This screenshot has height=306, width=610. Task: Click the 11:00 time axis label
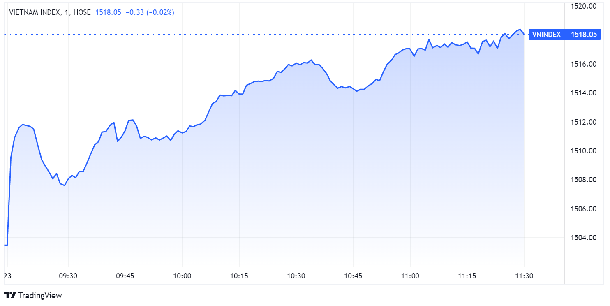point(410,276)
